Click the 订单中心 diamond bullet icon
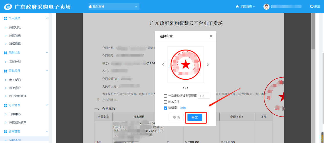Image resolution: width=324 pixels, height=143 pixels. 6,114
